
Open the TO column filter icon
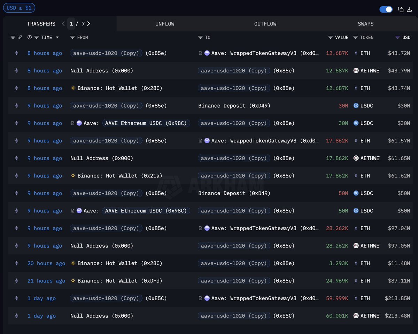click(x=200, y=37)
